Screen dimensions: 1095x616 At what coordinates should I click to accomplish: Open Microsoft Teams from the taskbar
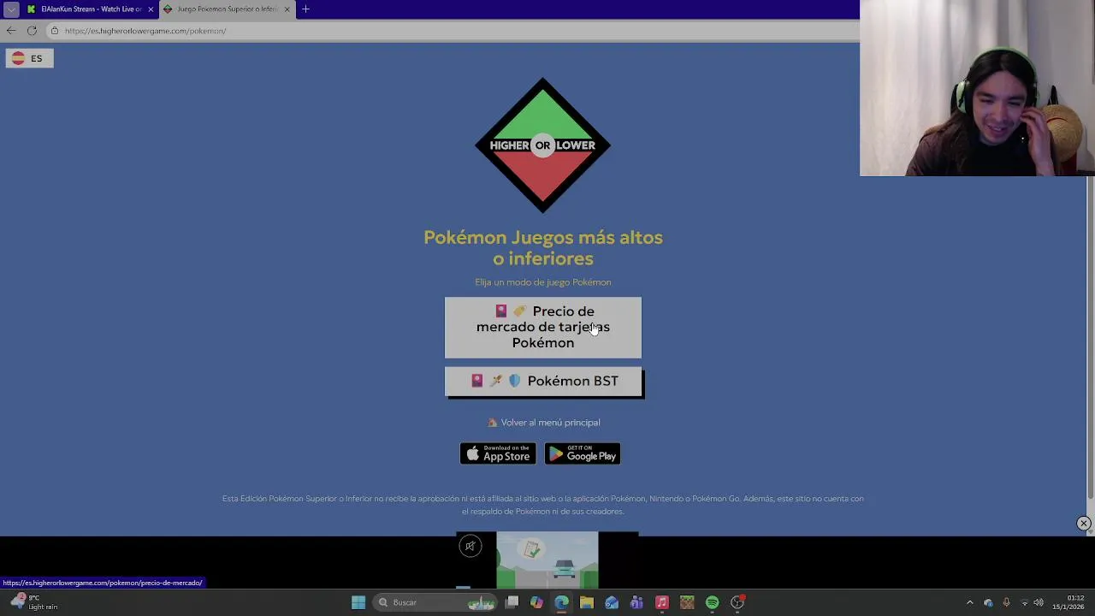click(636, 602)
